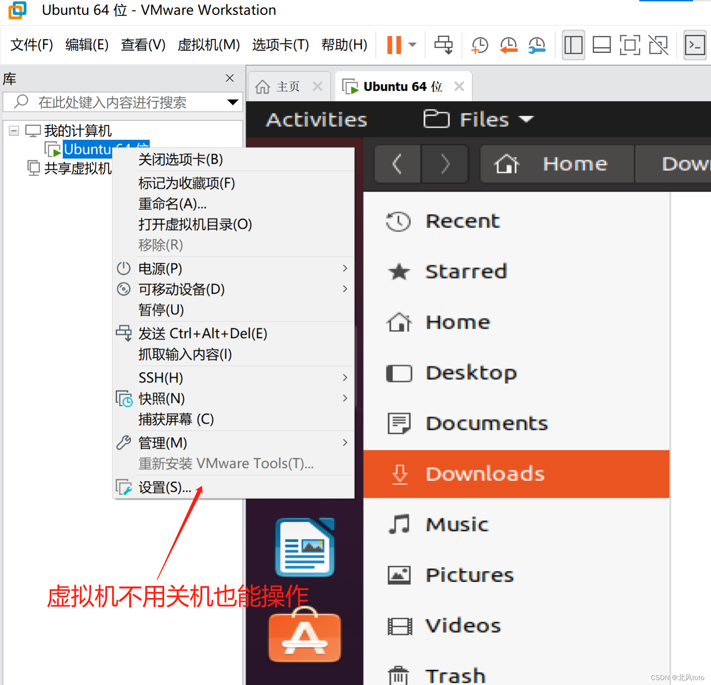Open the 文件(F) menu
The width and height of the screenshot is (711, 685).
[x=31, y=45]
